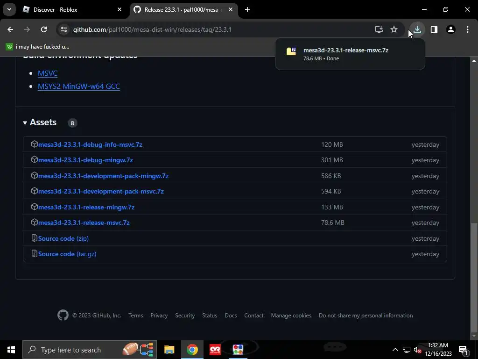Download mesa3d-23.3.1-release-mingw.7z

86,207
